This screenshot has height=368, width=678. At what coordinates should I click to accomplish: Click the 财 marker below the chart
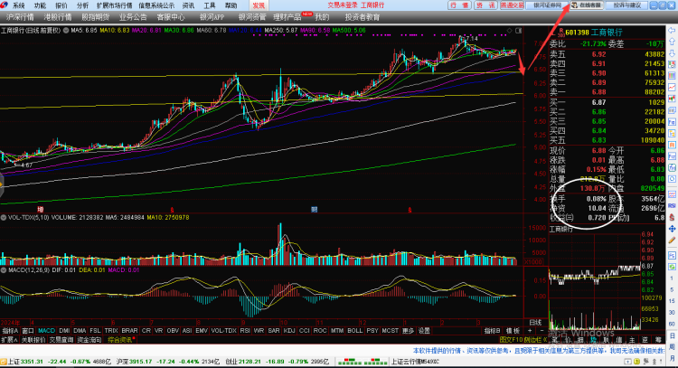point(315,210)
